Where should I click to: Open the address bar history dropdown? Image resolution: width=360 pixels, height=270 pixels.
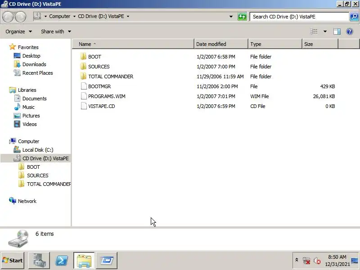point(231,17)
